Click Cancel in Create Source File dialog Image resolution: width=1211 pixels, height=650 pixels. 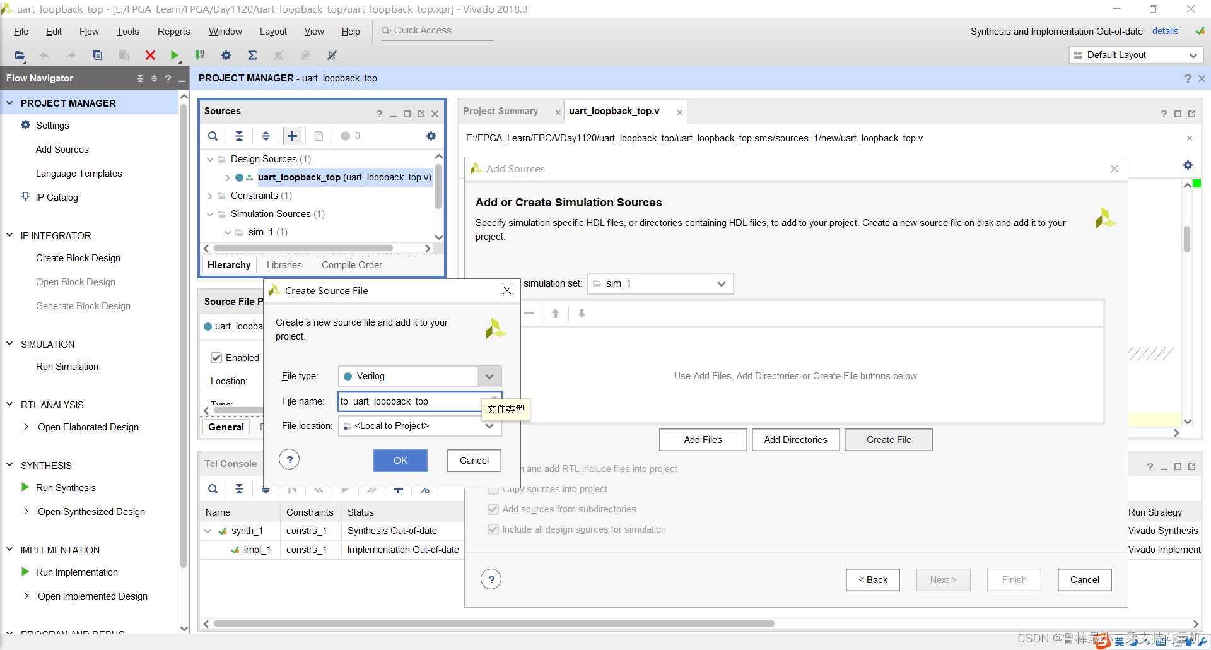(474, 461)
